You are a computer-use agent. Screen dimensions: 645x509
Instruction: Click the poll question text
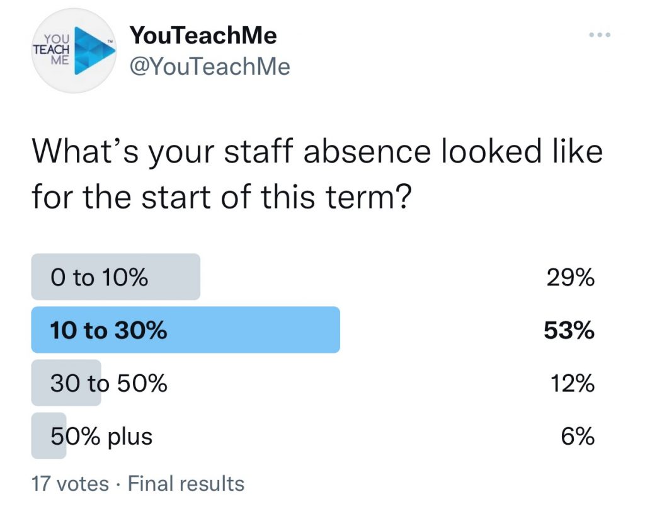click(x=317, y=174)
